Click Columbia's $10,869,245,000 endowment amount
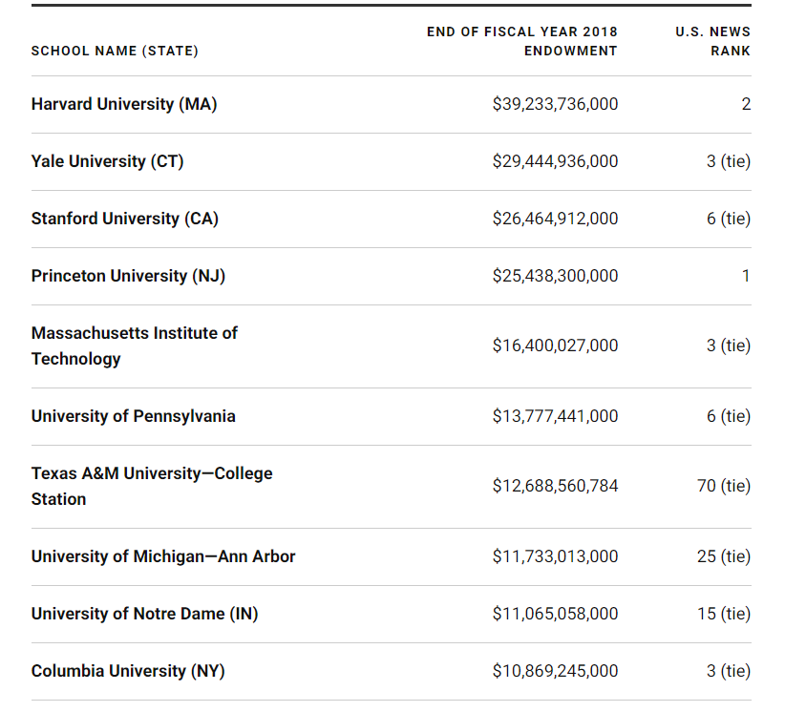Screen dimensions: 806x712 pos(555,671)
